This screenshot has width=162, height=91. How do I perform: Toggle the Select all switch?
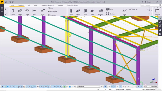pyautogui.click(x=2, y=87)
